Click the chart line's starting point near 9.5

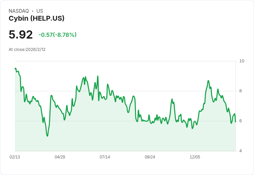click(x=15, y=69)
